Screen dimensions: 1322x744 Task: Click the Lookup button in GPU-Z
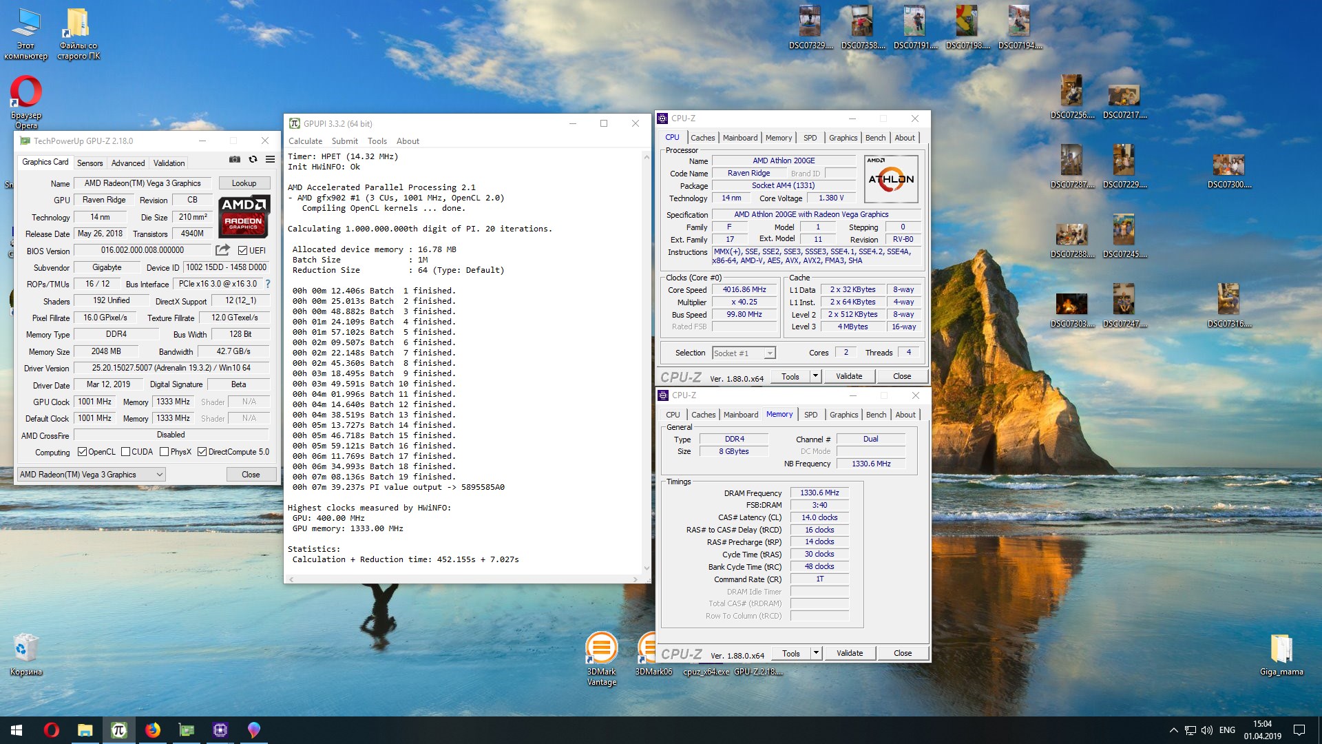click(x=244, y=183)
